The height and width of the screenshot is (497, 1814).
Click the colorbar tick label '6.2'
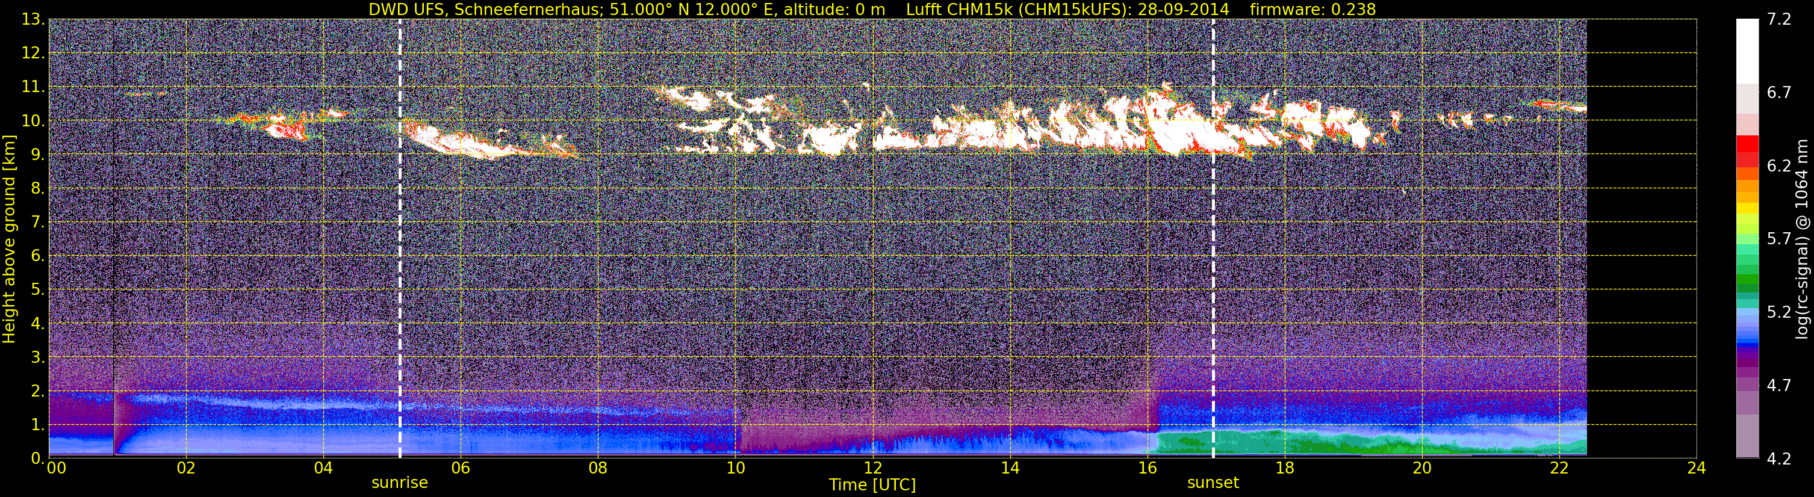coord(1779,166)
